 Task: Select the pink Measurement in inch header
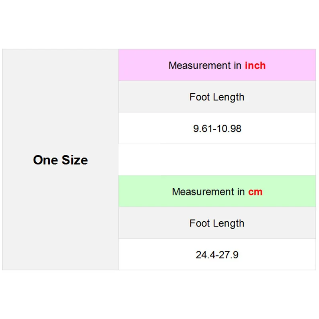[217, 65]
